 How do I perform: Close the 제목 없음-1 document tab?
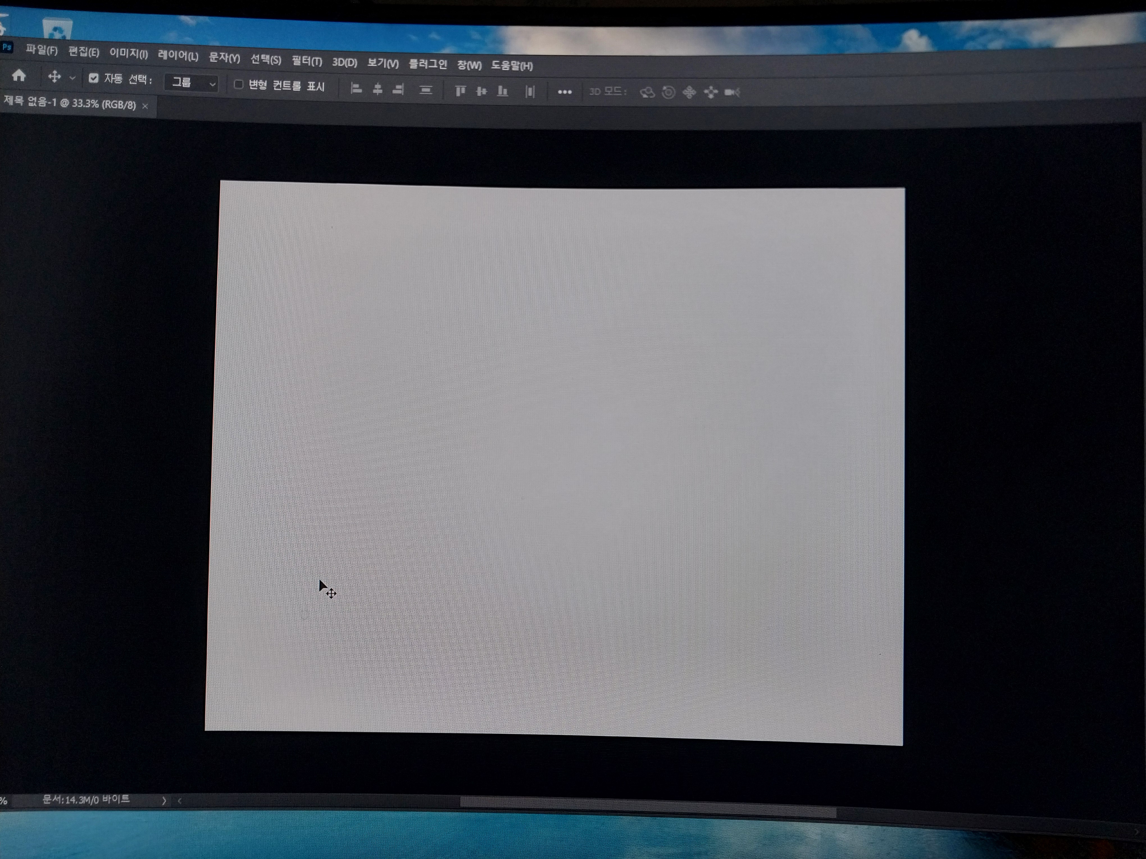145,106
